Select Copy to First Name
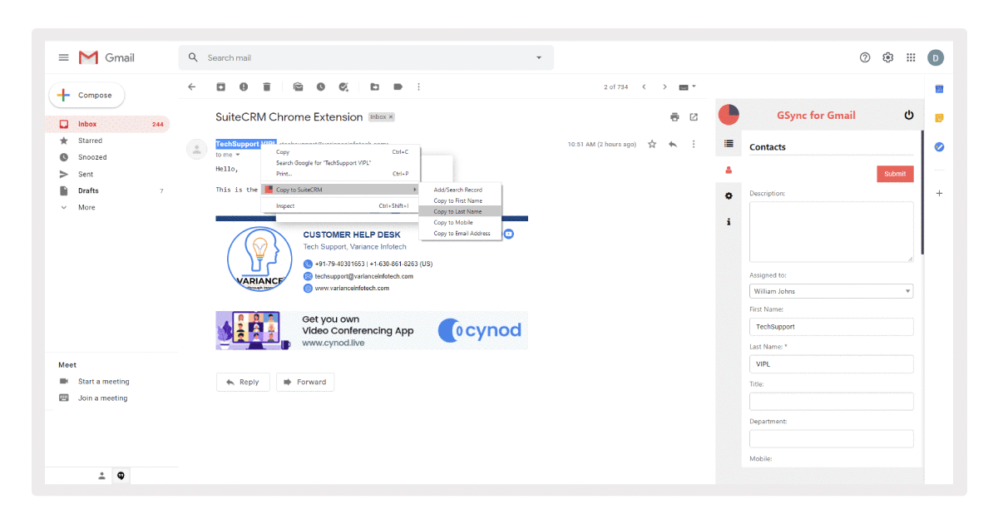The width and height of the screenshot is (998, 524). (x=461, y=200)
